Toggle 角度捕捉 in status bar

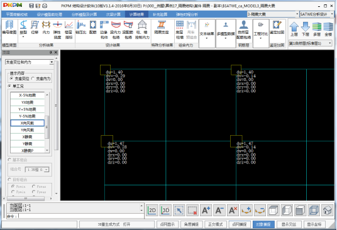point(191,224)
